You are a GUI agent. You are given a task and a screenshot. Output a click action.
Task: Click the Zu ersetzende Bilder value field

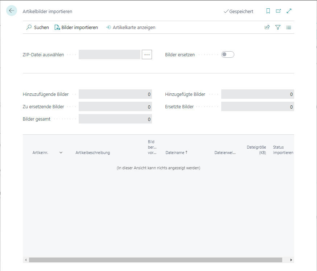click(115, 106)
